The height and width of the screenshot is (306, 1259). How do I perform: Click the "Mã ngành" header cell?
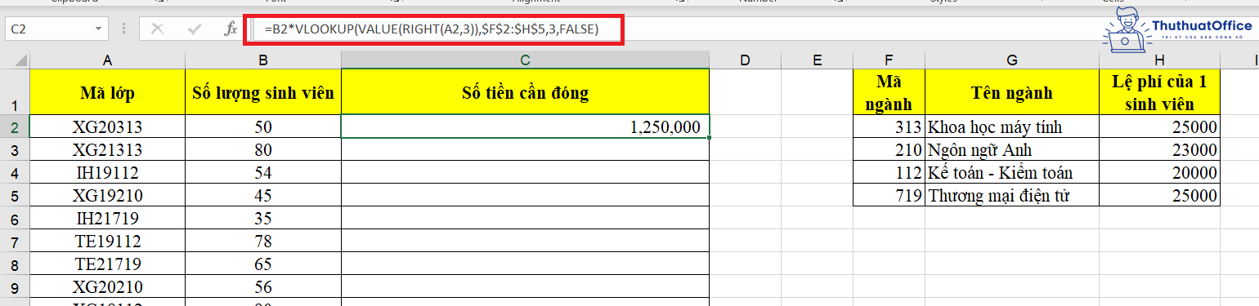[x=889, y=92]
